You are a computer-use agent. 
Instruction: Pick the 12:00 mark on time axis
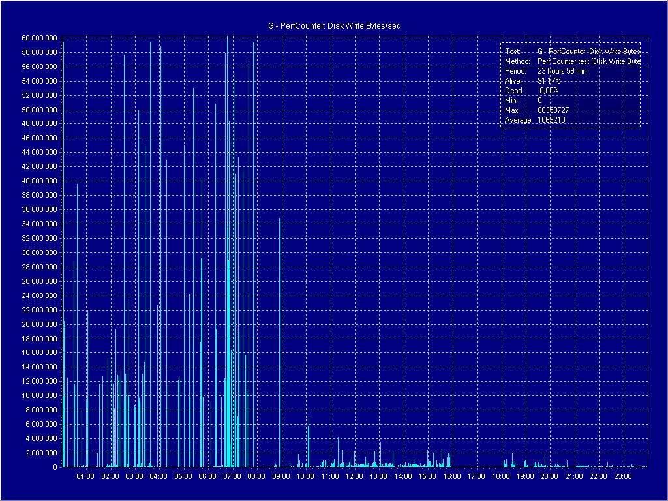coord(354,477)
